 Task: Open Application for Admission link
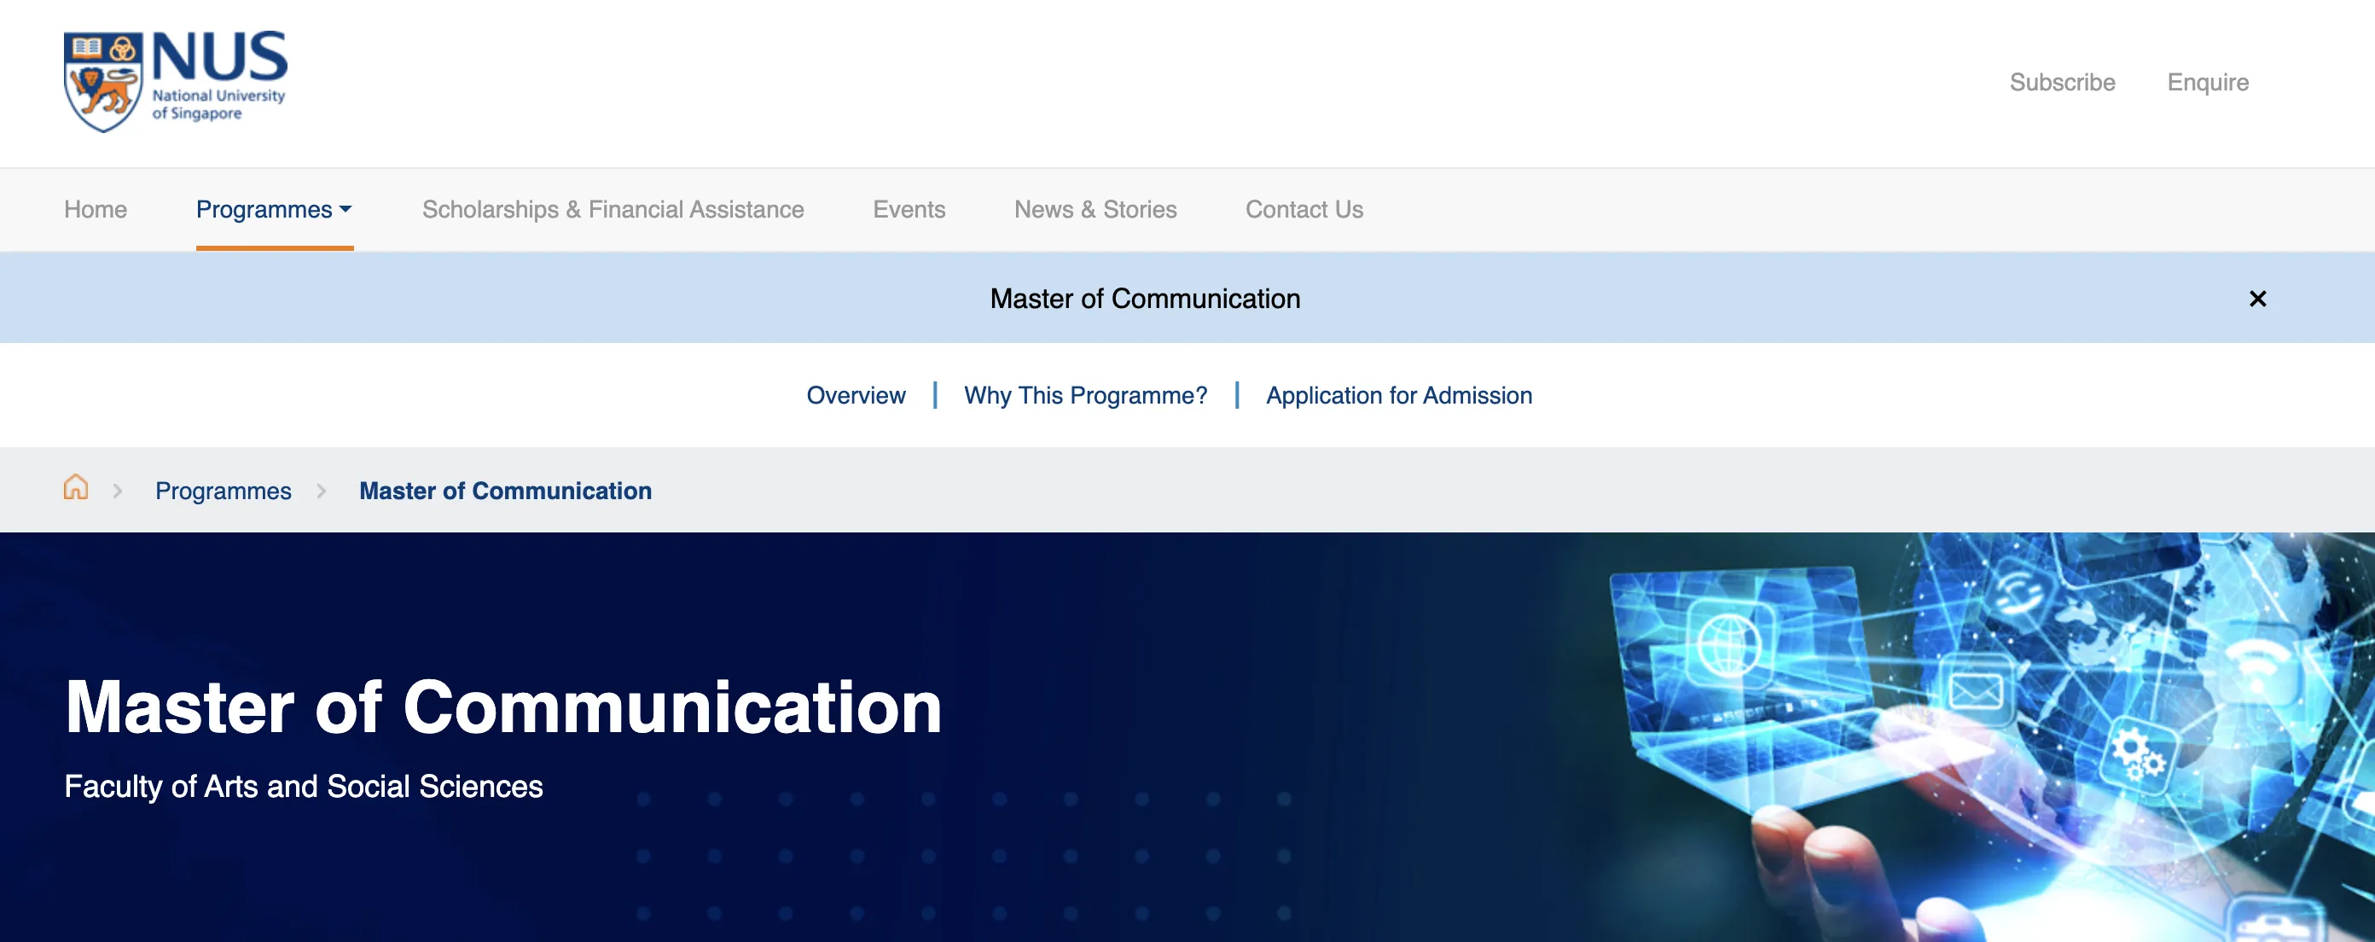click(x=1397, y=395)
